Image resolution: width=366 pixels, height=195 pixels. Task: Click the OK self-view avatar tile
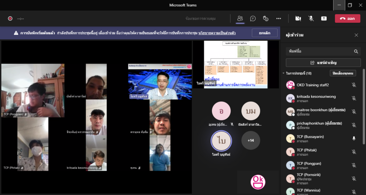tap(258, 182)
